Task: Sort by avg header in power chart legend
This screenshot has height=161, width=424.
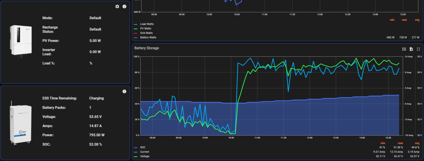Action: [x=417, y=20]
